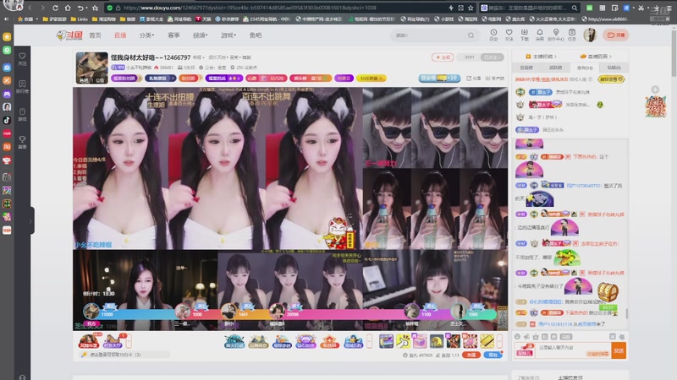Click the browser address bar URL
This screenshot has height=380, width=677.
coord(250,8)
